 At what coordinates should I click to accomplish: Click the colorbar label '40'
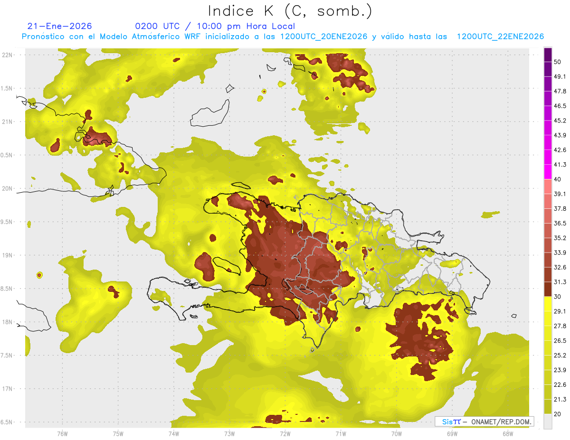pos(558,179)
